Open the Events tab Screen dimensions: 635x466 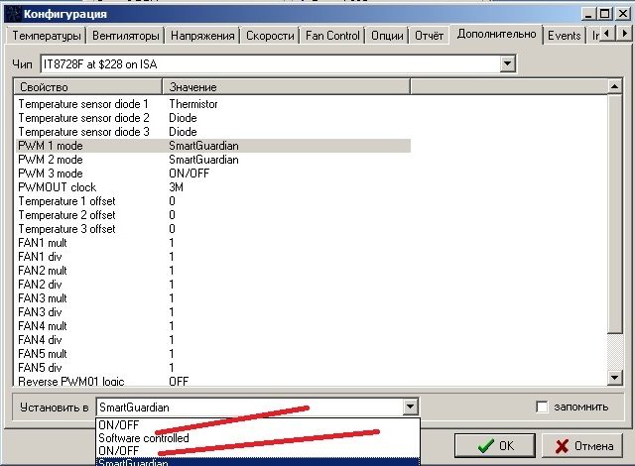[x=565, y=36]
